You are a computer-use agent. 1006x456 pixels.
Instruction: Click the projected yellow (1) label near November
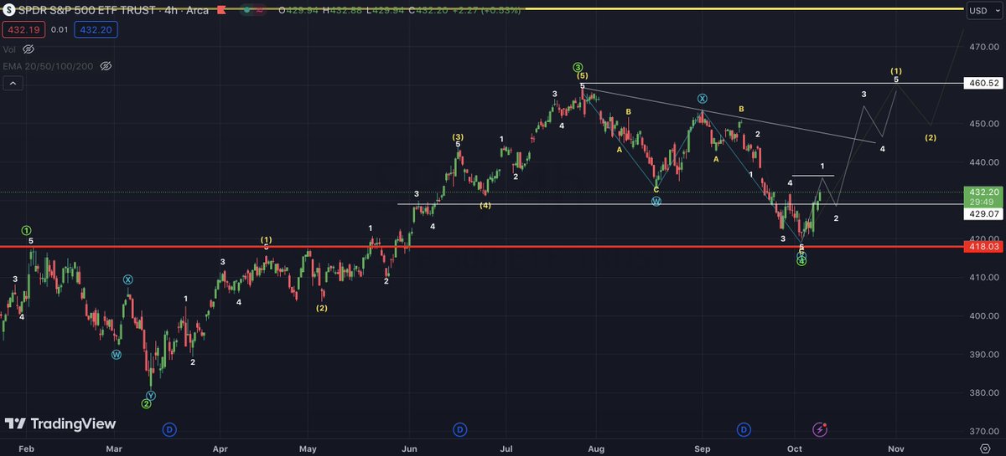click(x=896, y=71)
